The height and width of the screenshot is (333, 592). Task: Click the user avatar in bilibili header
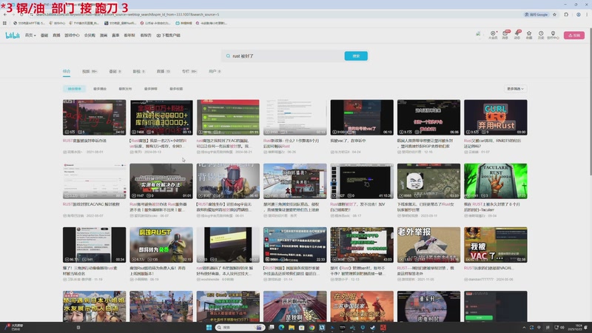pos(478,34)
